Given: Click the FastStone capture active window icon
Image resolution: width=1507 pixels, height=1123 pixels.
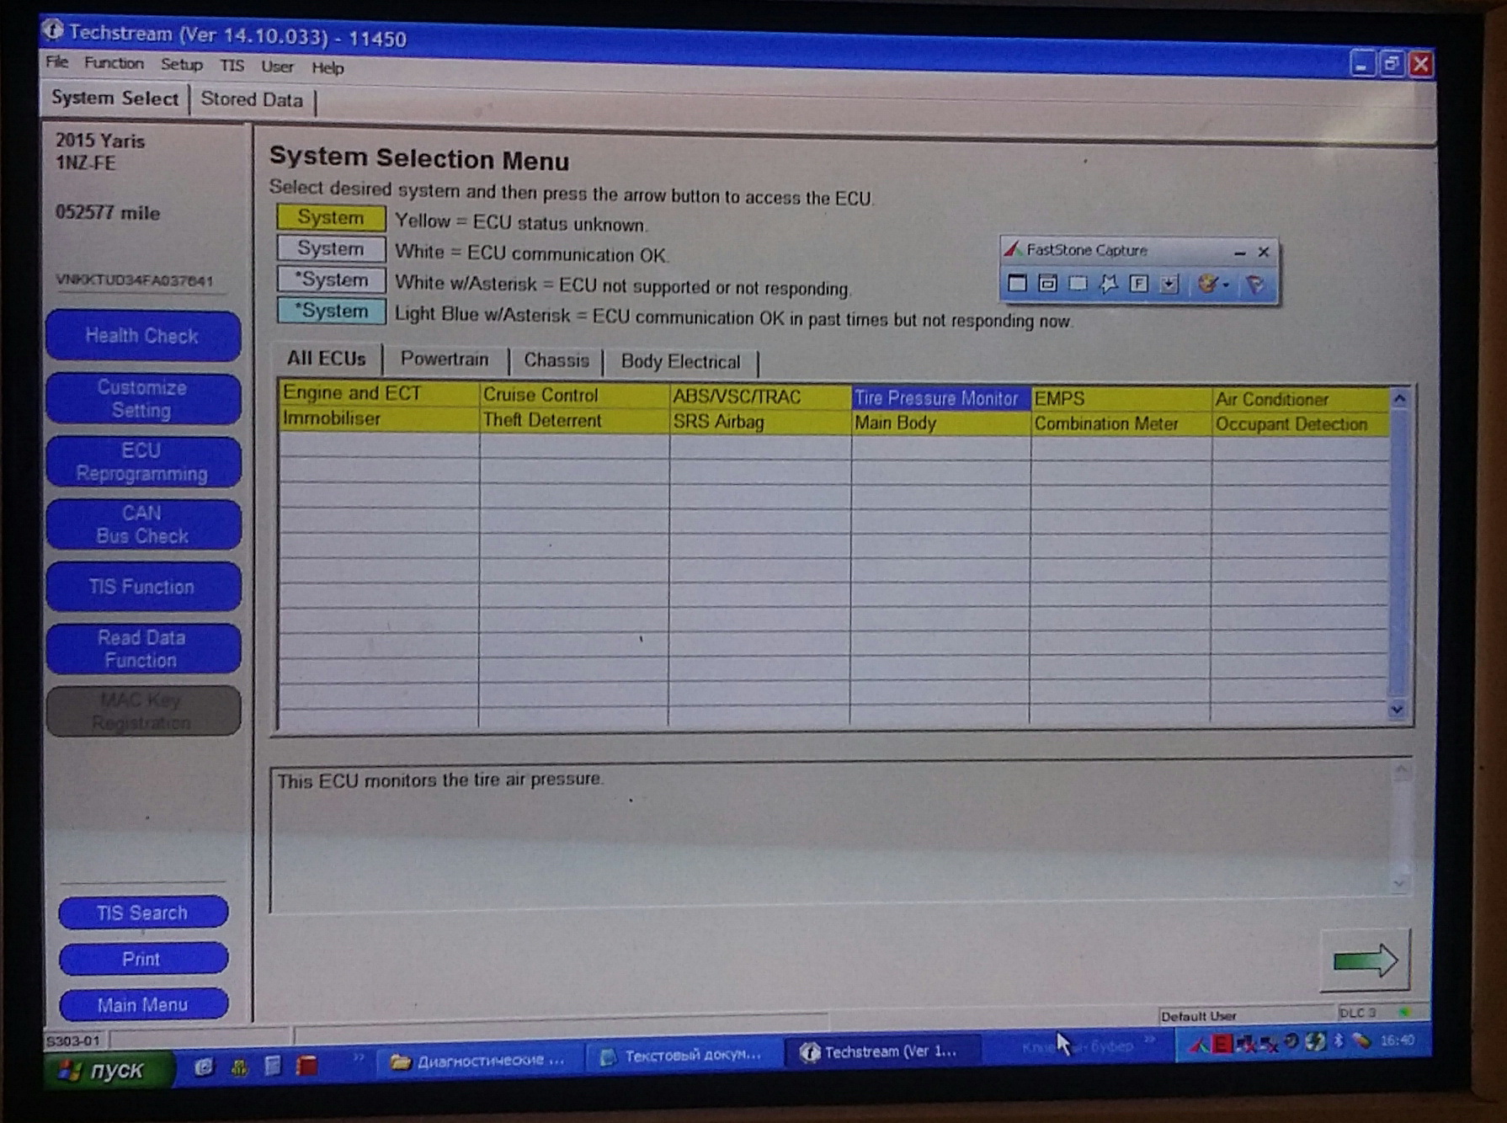Looking at the screenshot, I should [1017, 283].
